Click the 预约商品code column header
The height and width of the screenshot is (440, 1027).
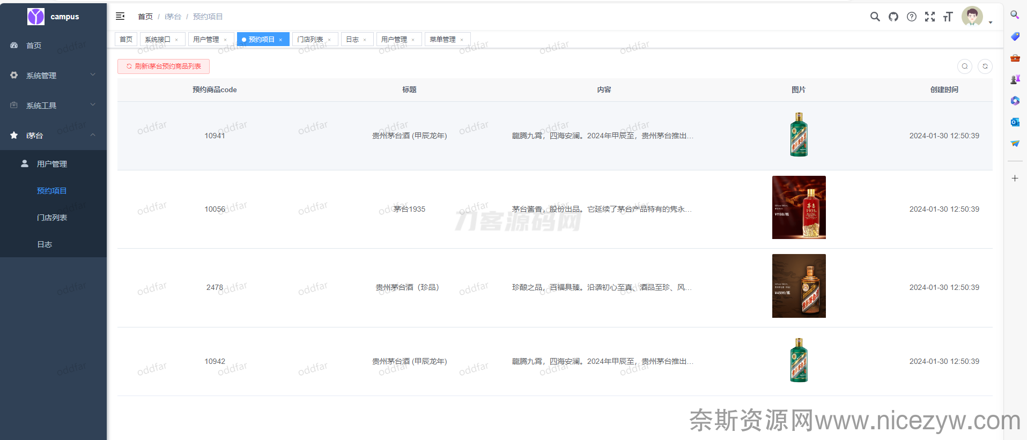[x=215, y=90]
